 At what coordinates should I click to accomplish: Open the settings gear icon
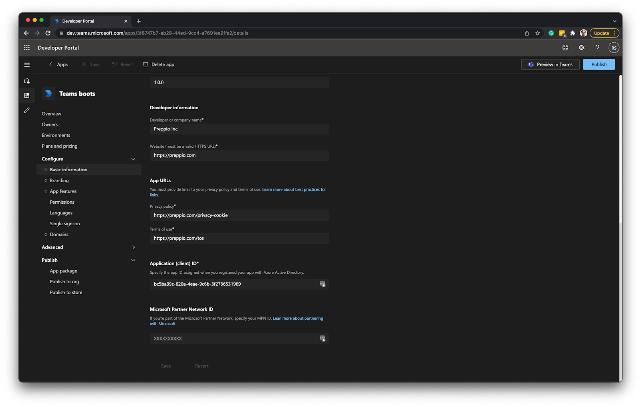click(x=581, y=47)
